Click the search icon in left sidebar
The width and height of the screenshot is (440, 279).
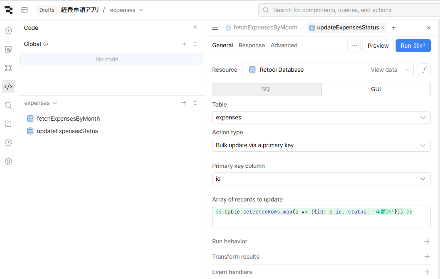tap(8, 105)
